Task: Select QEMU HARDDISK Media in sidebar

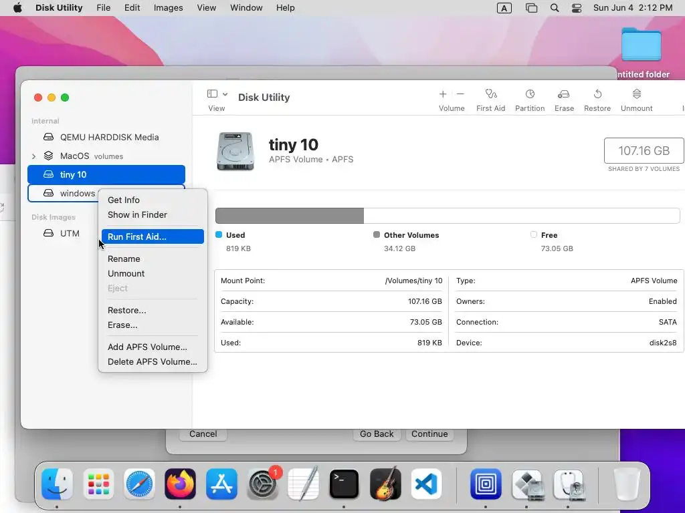Action: tap(106, 137)
